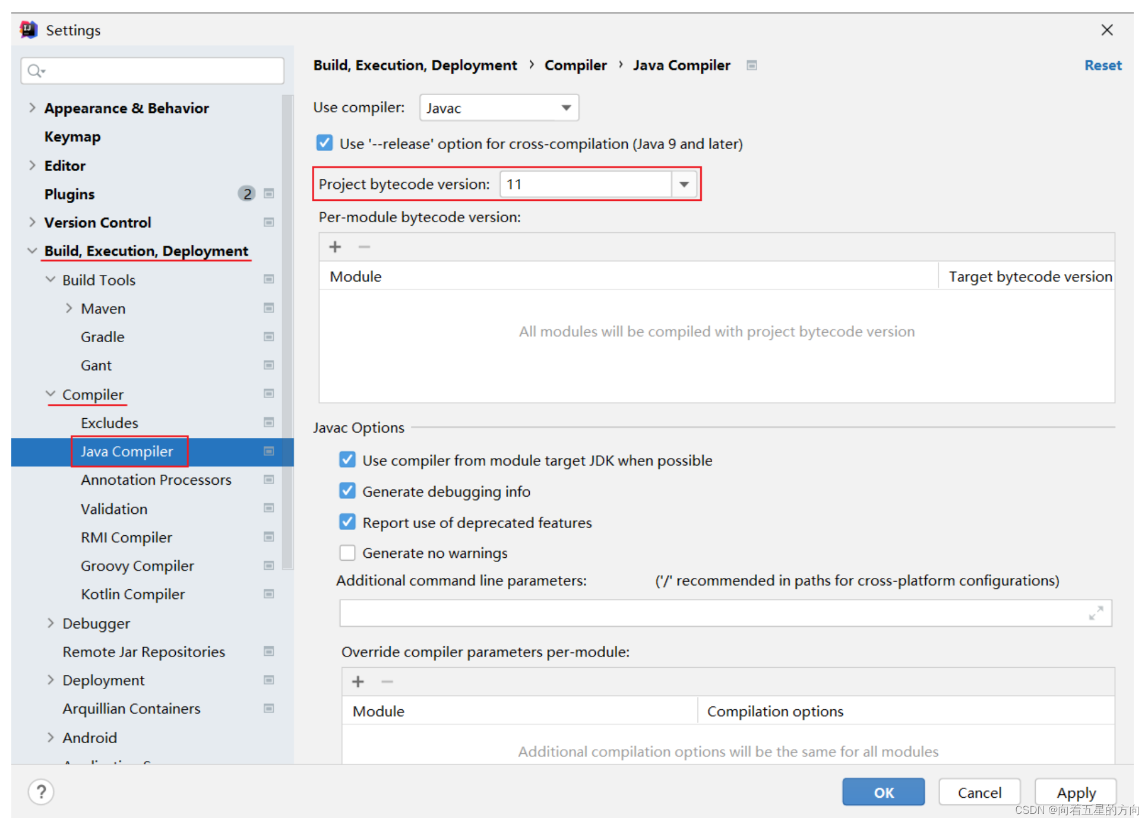The image size is (1148, 821).
Task: Close the Settings dialog
Action: point(1107,30)
